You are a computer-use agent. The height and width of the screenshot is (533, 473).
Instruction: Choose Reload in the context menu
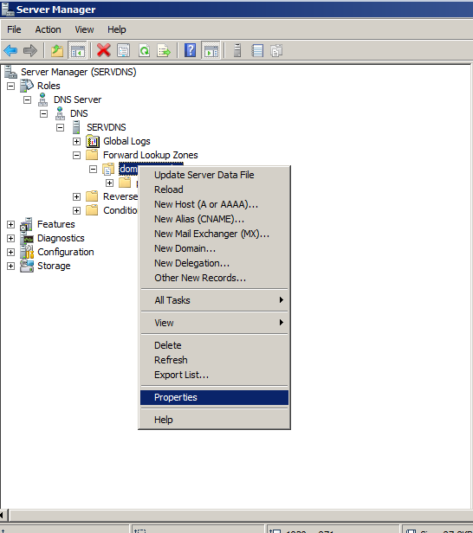click(214, 189)
